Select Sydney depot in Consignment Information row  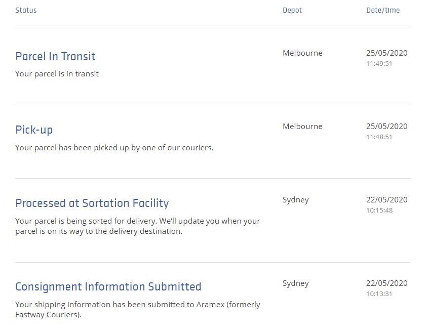coord(295,283)
